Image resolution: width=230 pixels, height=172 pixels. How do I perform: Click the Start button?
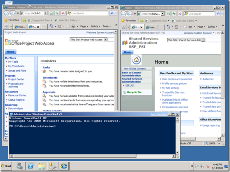[6, 166]
